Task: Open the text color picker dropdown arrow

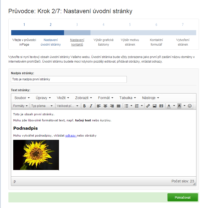Action: pos(174,106)
